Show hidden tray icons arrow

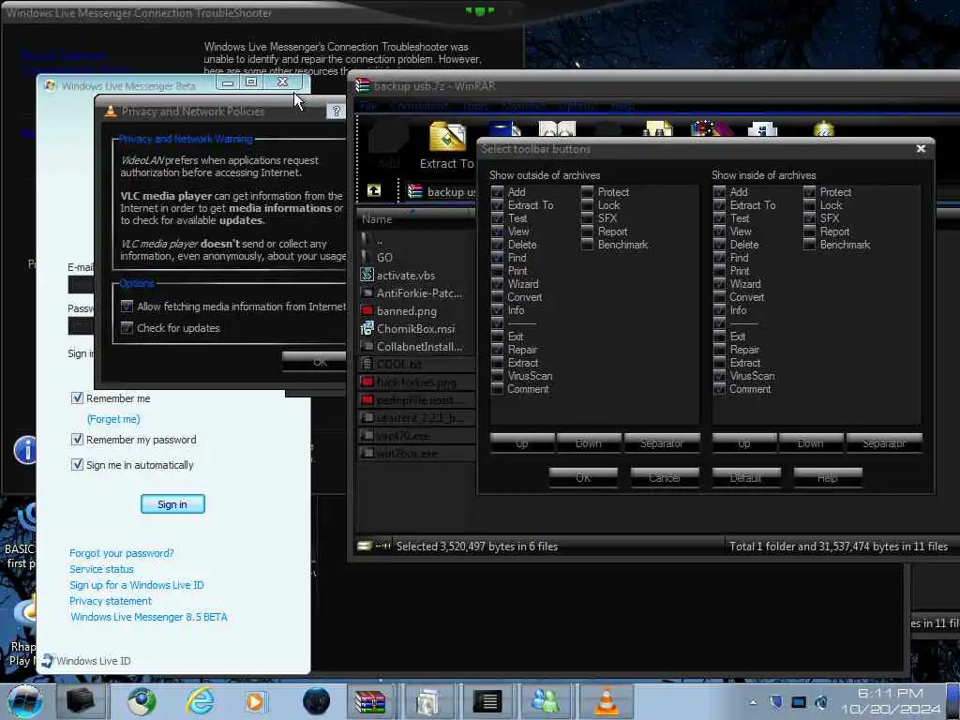(753, 702)
